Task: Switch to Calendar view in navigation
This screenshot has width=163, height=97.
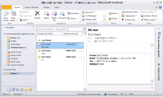Action: point(13,89)
